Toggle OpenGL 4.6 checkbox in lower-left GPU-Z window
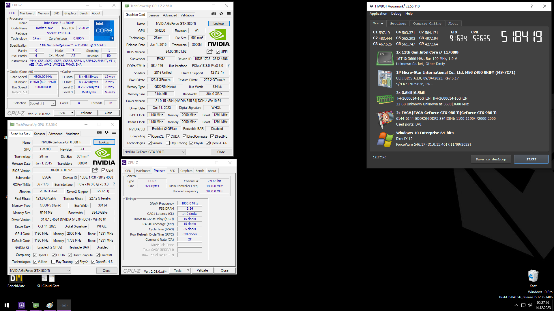The width and height of the screenshot is (554, 311). pos(93,262)
